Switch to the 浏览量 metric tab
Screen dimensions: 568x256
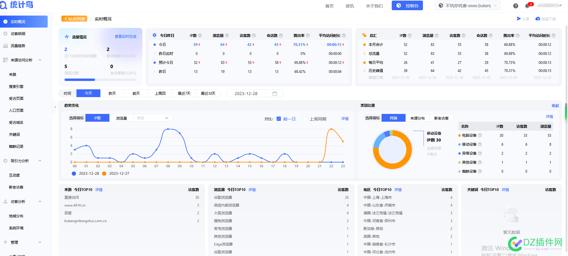(121, 118)
